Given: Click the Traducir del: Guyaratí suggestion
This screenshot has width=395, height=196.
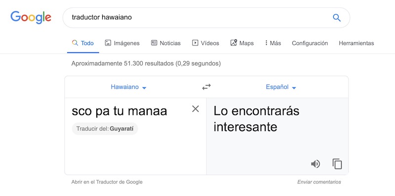Looking at the screenshot, I should 105,129.
